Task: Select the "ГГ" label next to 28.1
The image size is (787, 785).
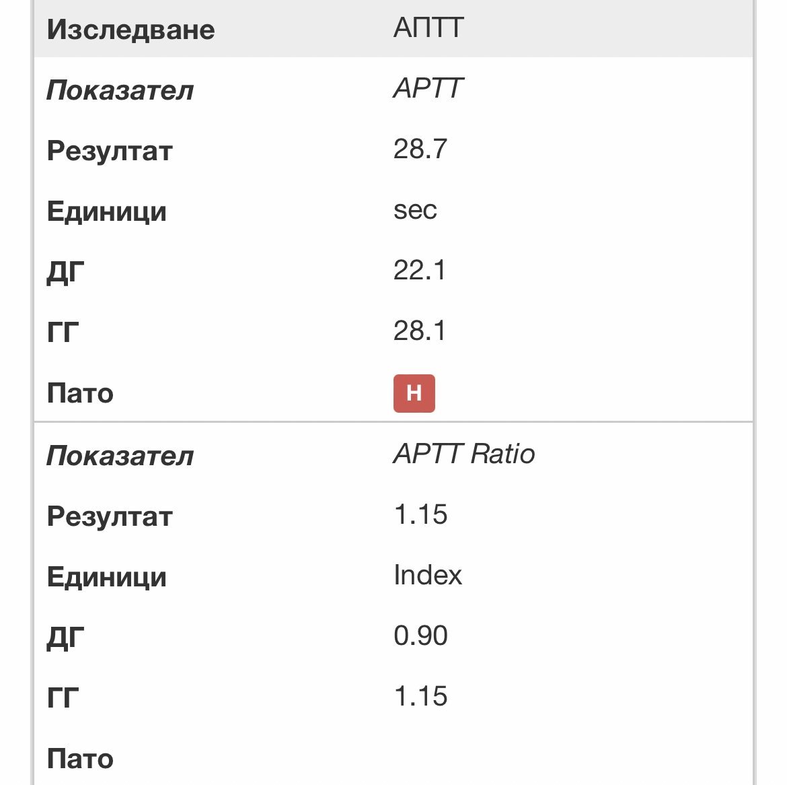Action: pyautogui.click(x=63, y=333)
